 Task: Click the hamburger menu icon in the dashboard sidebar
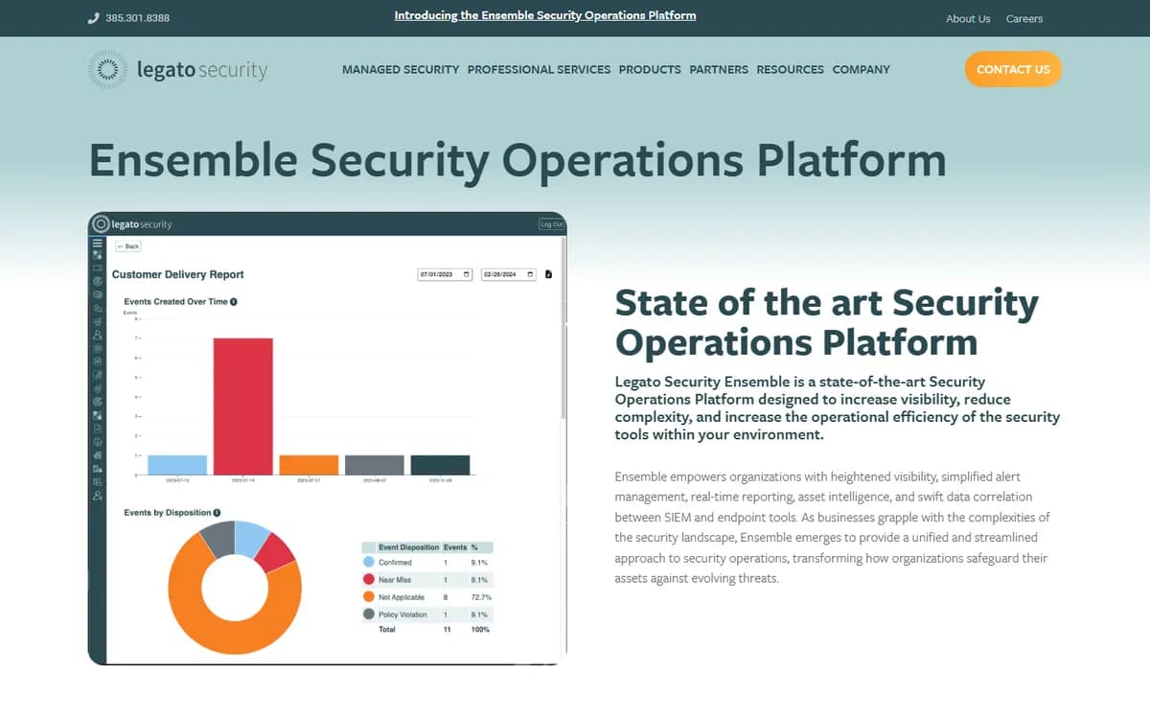tap(97, 243)
